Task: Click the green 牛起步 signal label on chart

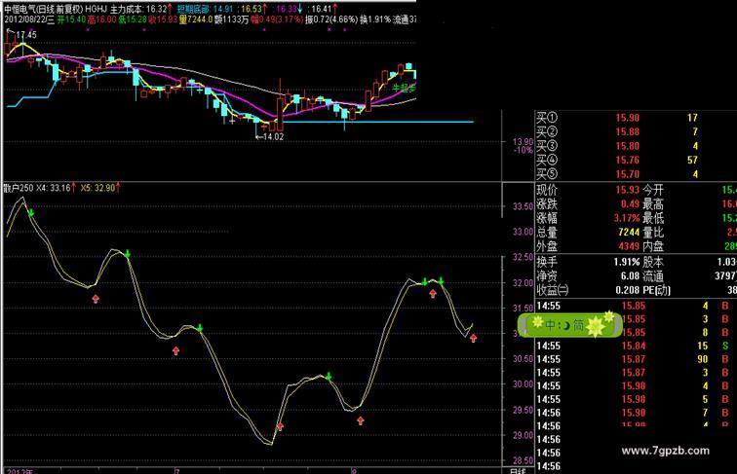Action: (x=405, y=88)
